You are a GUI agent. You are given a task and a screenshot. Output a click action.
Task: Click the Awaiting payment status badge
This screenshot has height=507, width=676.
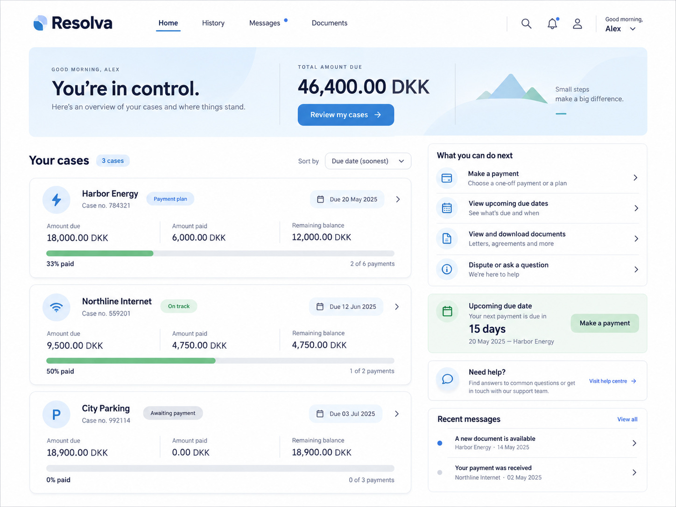(x=173, y=413)
